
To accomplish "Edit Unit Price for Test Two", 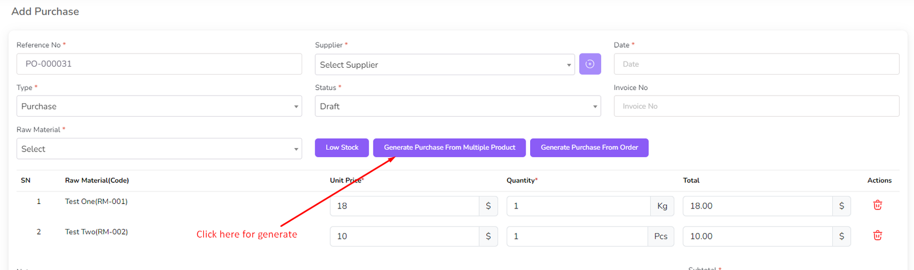I will pos(404,236).
